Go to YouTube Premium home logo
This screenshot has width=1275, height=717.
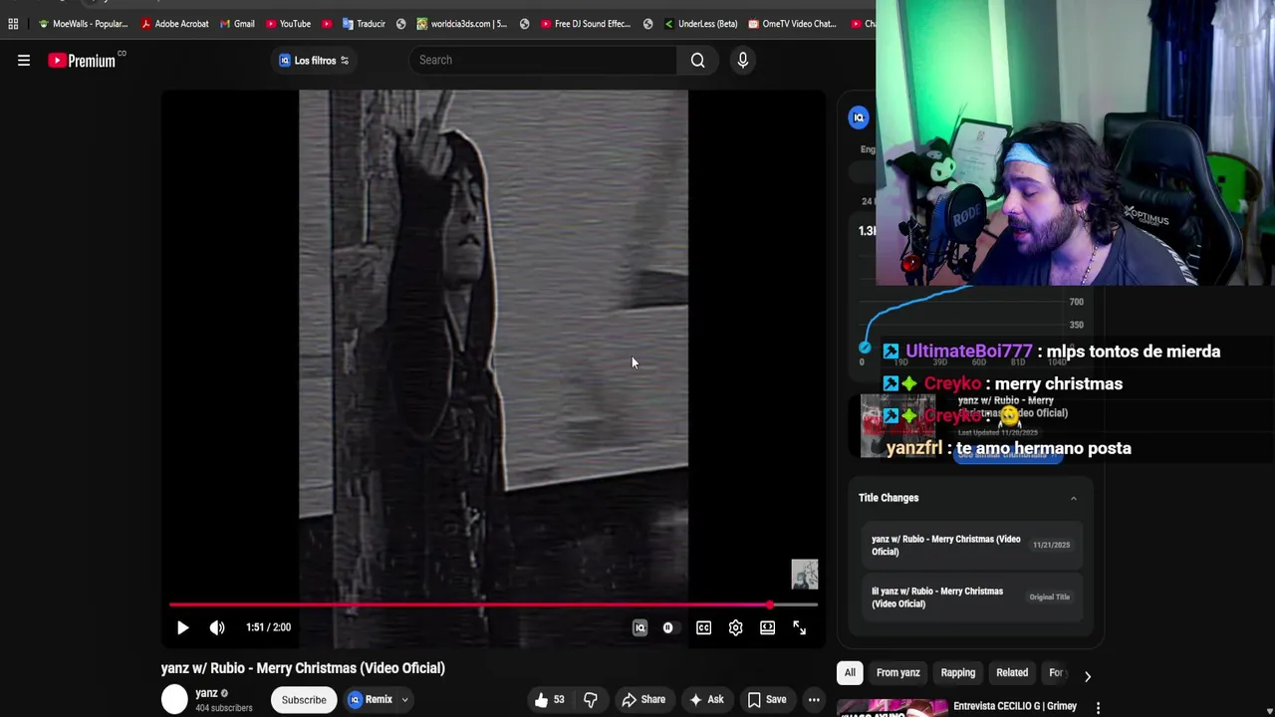click(82, 61)
